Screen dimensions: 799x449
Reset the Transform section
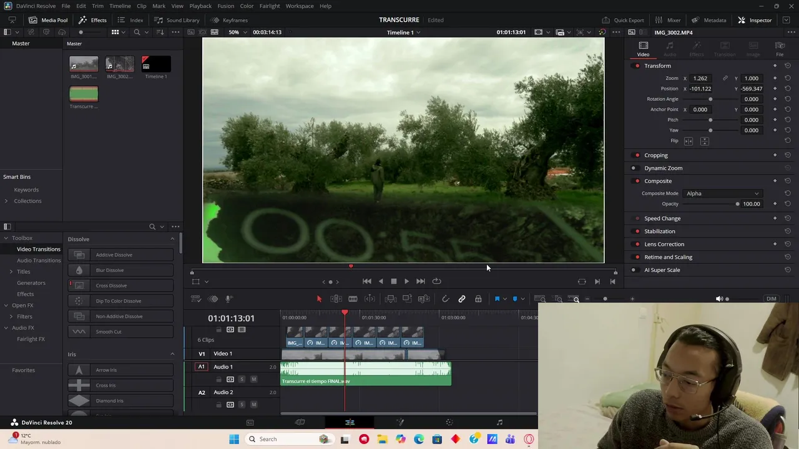click(788, 65)
